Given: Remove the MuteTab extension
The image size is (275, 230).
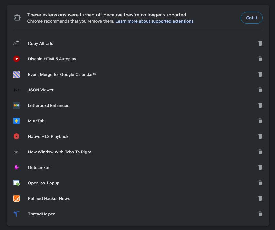Looking at the screenshot, I should pyautogui.click(x=260, y=121).
